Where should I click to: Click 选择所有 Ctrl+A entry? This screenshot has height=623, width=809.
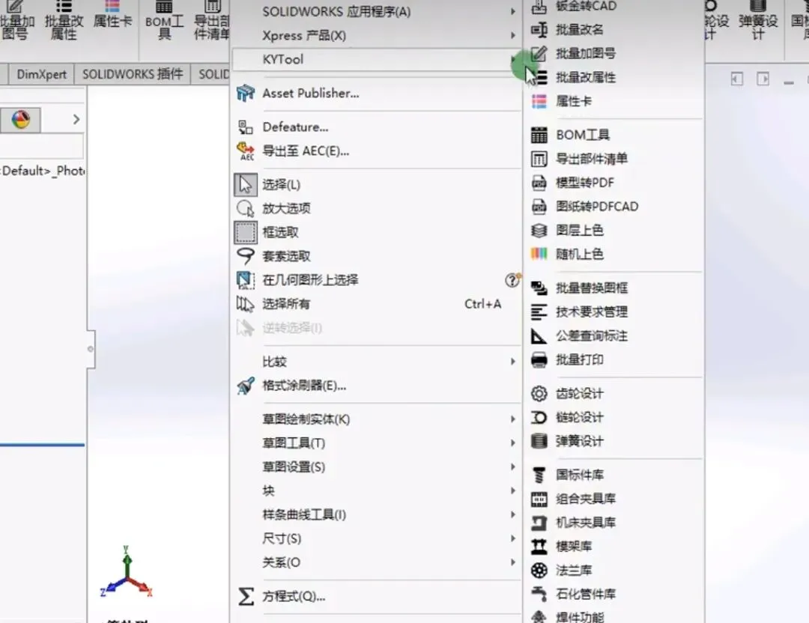[377, 304]
